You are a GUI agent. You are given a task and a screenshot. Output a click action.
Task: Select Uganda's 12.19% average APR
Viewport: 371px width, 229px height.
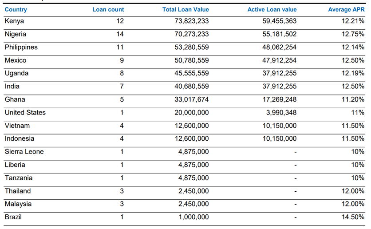(353, 73)
